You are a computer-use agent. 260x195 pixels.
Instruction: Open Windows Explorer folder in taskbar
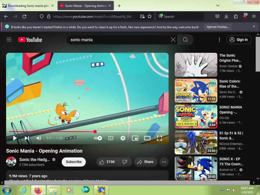coord(53,190)
